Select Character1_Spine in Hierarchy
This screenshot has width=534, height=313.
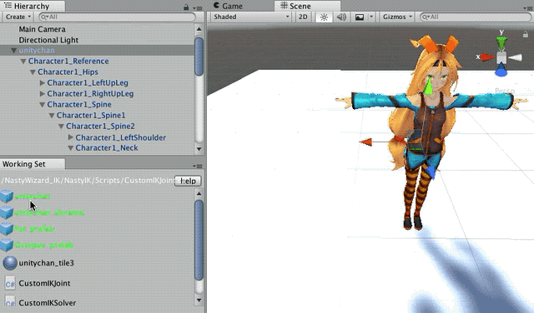tap(79, 105)
